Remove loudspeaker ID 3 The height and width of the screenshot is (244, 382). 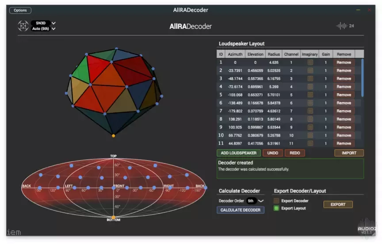click(x=344, y=78)
